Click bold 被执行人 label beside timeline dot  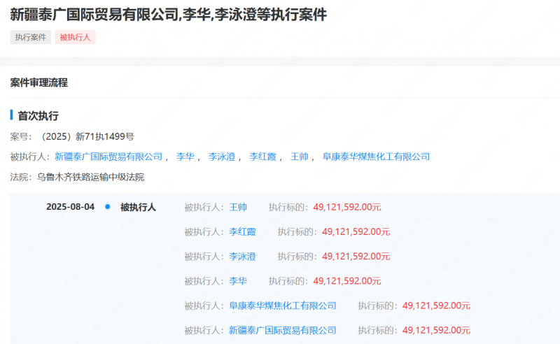138,208
